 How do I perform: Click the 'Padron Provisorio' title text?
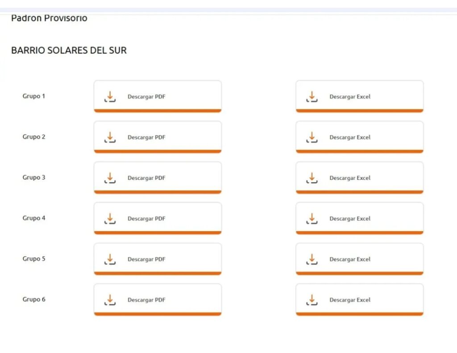49,18
